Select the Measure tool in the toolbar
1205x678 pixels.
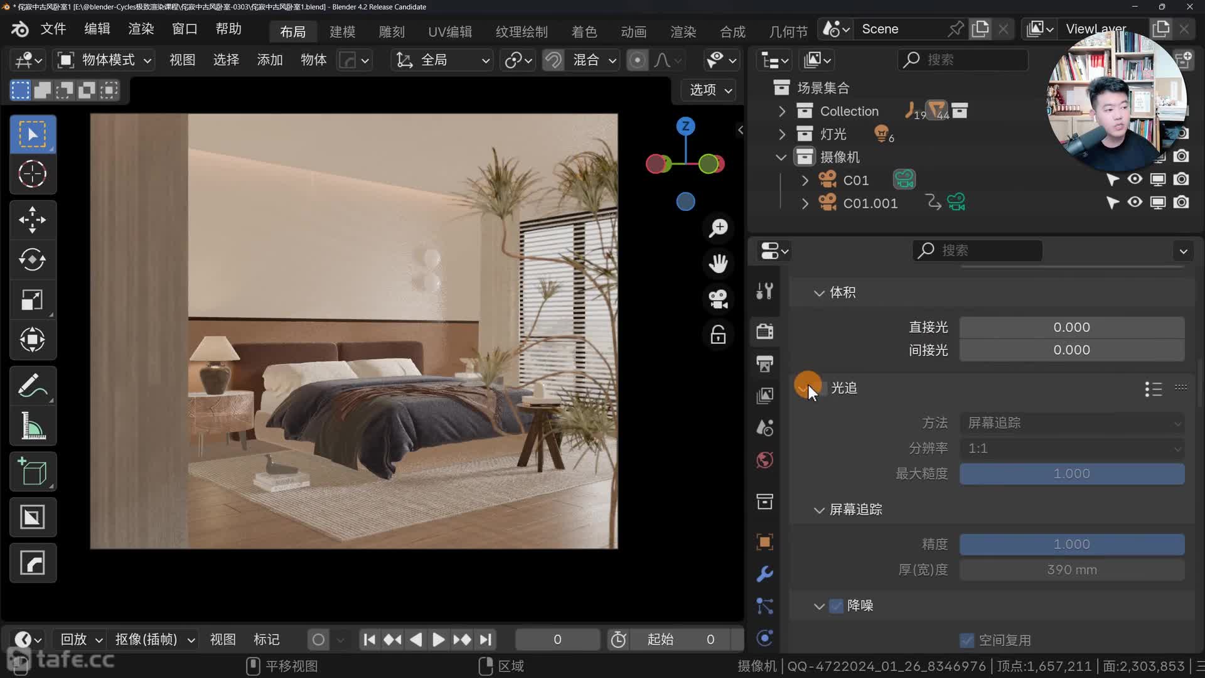pyautogui.click(x=33, y=427)
